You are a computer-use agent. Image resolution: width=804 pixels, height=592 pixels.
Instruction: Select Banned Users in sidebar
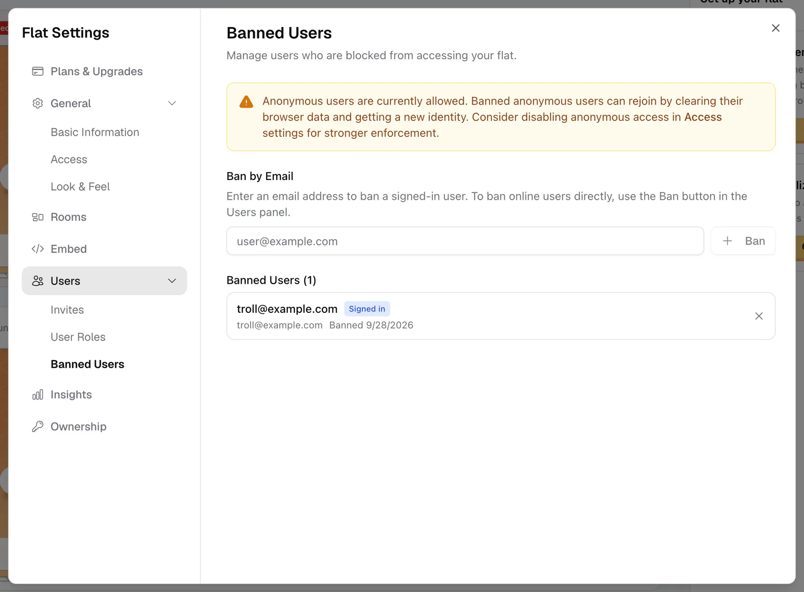pyautogui.click(x=87, y=364)
